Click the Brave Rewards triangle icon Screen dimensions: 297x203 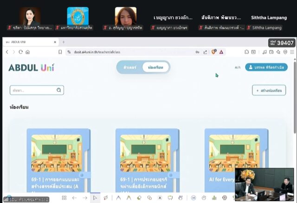tap(221, 52)
